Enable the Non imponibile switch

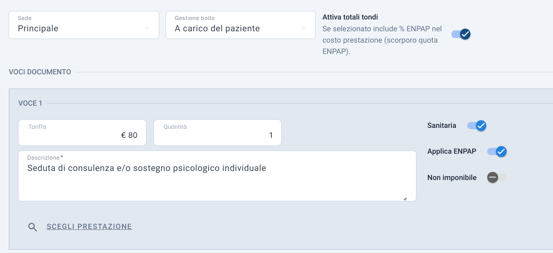tap(497, 177)
